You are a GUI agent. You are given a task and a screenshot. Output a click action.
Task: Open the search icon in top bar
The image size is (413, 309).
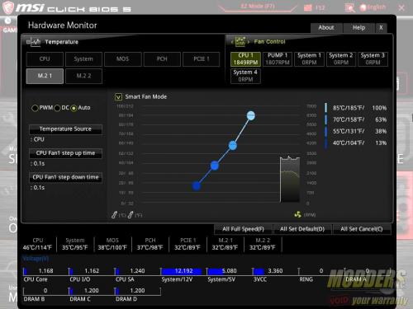[x=349, y=7]
